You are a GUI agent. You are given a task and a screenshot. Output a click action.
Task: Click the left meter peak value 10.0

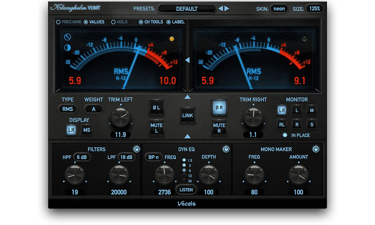pos(168,81)
